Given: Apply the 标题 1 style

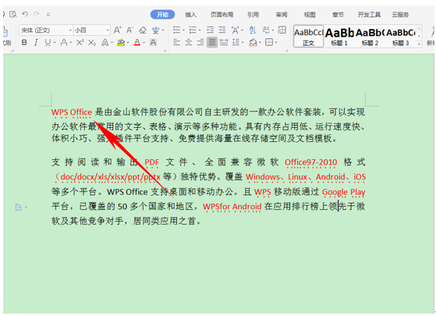Looking at the screenshot, I should tap(339, 37).
